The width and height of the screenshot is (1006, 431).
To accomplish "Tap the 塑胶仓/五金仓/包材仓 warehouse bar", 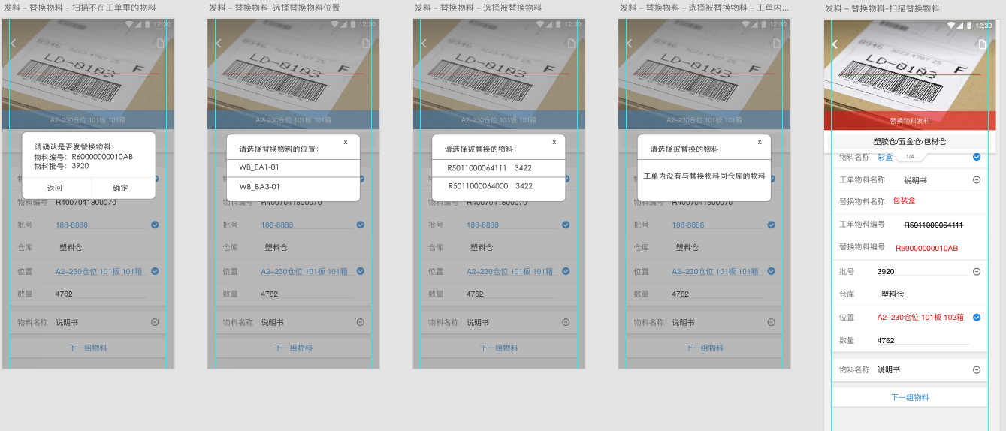I will [909, 141].
